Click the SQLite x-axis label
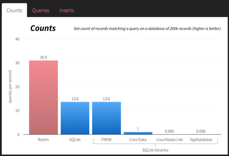 tap(75, 140)
